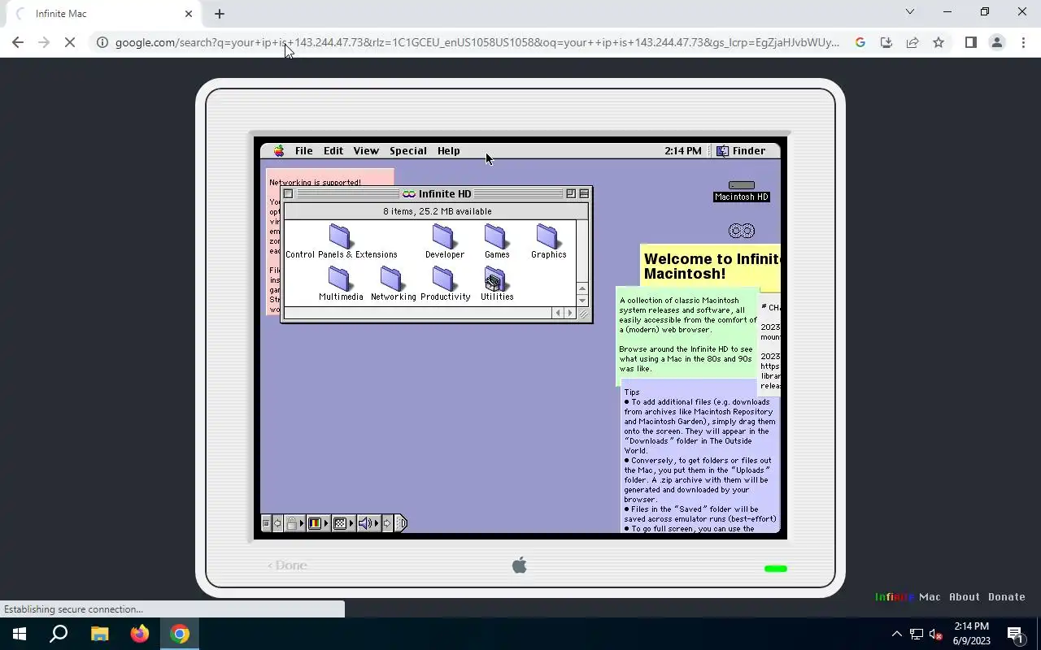Select the Infinite Mac browser tab
Viewport: 1041px width, 650px height.
coord(103,14)
